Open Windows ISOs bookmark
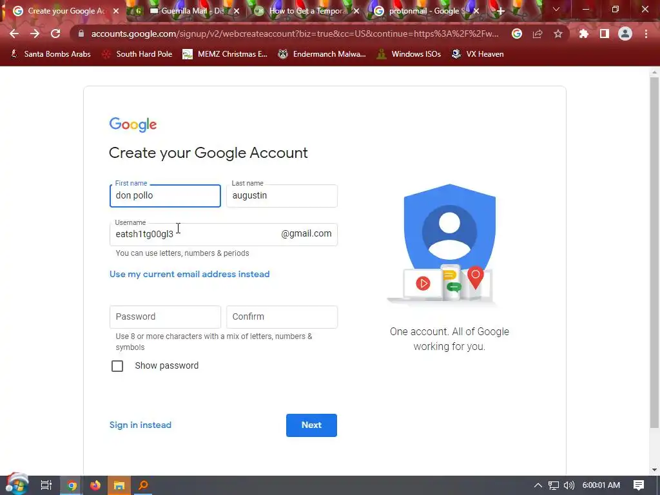660x495 pixels. click(x=409, y=54)
